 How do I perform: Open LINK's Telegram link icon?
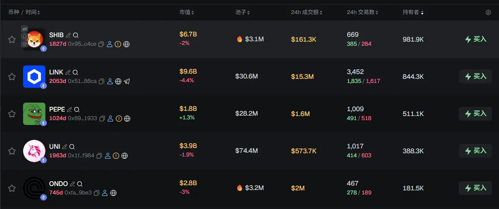(127, 81)
